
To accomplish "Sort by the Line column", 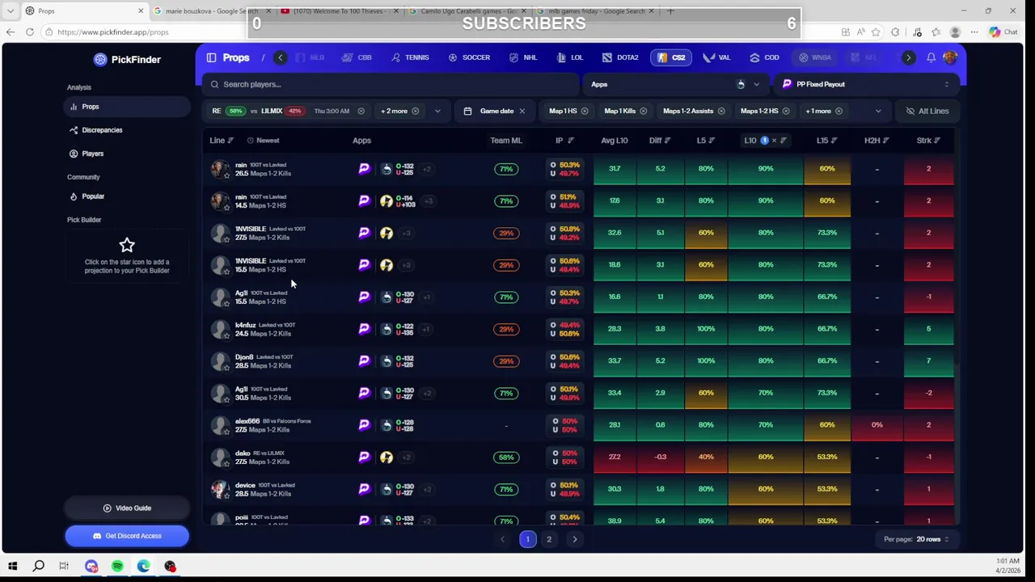I will point(221,141).
